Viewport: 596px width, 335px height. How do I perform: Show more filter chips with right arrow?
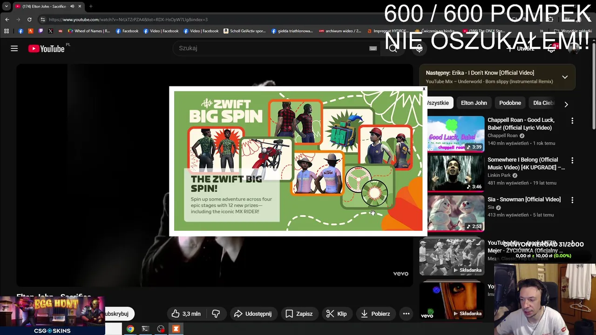point(566,104)
